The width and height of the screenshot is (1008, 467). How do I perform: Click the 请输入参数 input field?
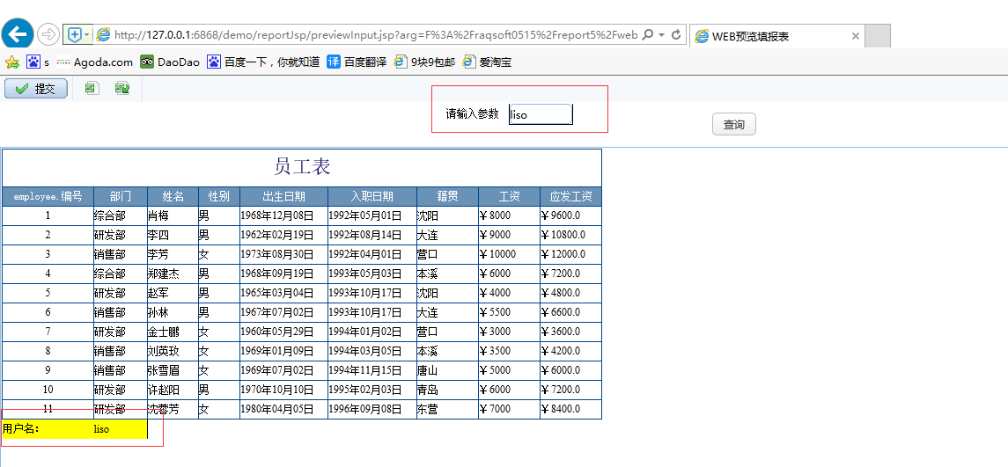[x=540, y=114]
